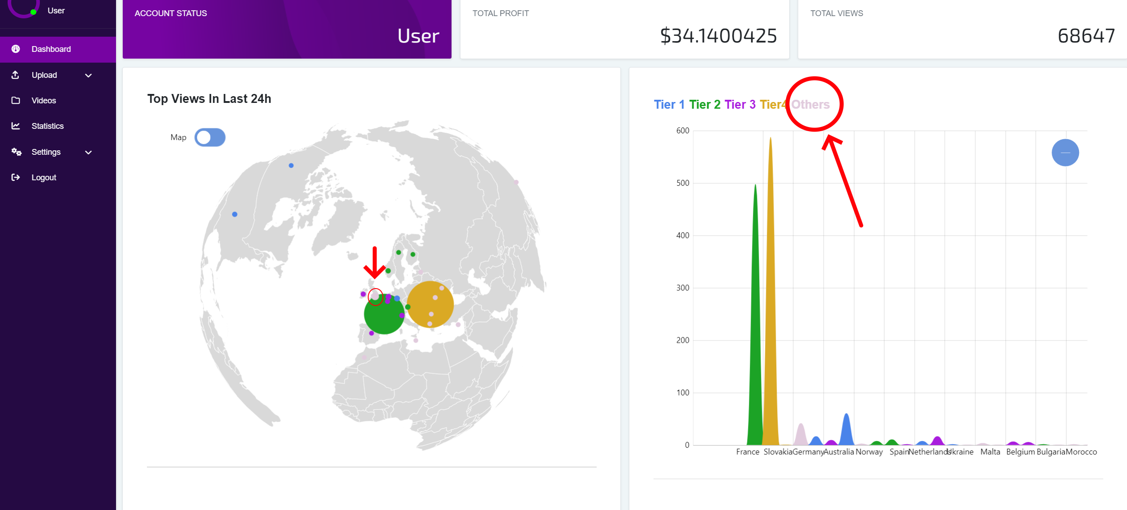
Task: Hide Tier 2 series in legend
Action: click(x=705, y=105)
